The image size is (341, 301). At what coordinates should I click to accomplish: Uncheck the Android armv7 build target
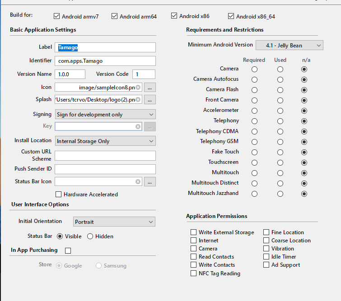57,16
